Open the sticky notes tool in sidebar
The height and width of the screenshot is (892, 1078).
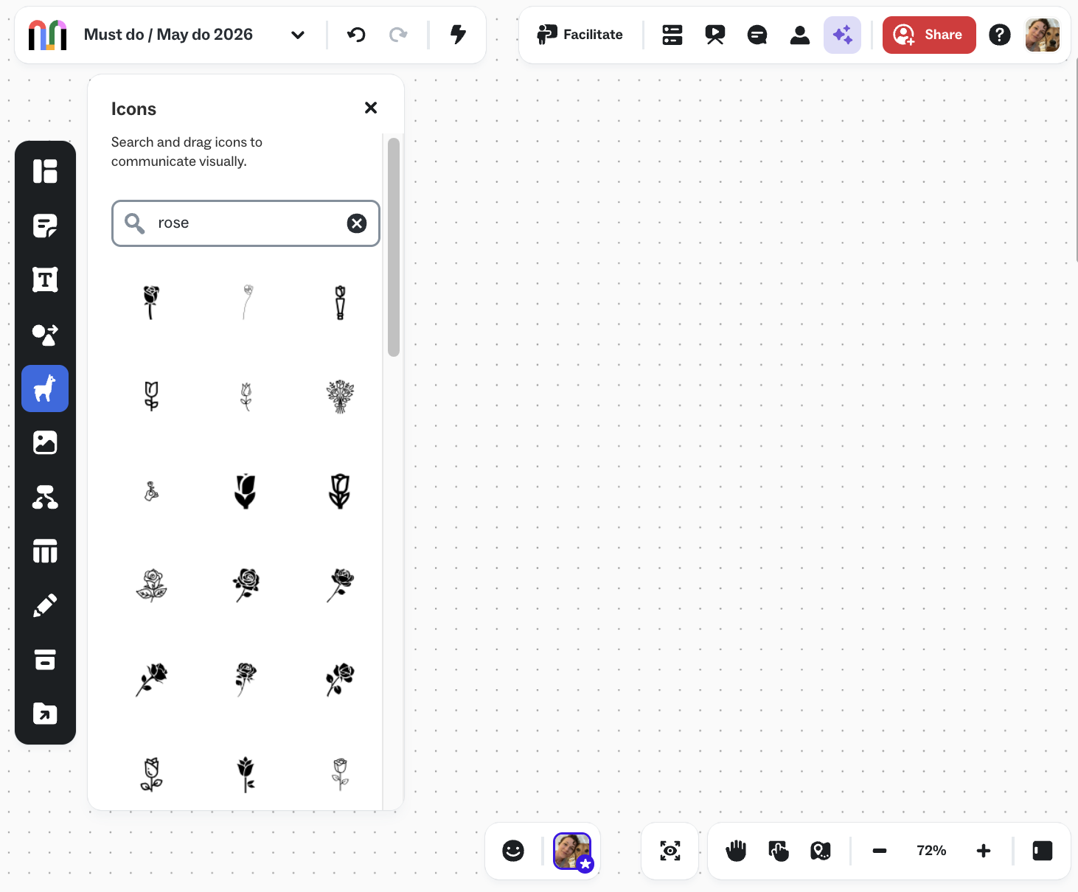coord(45,226)
